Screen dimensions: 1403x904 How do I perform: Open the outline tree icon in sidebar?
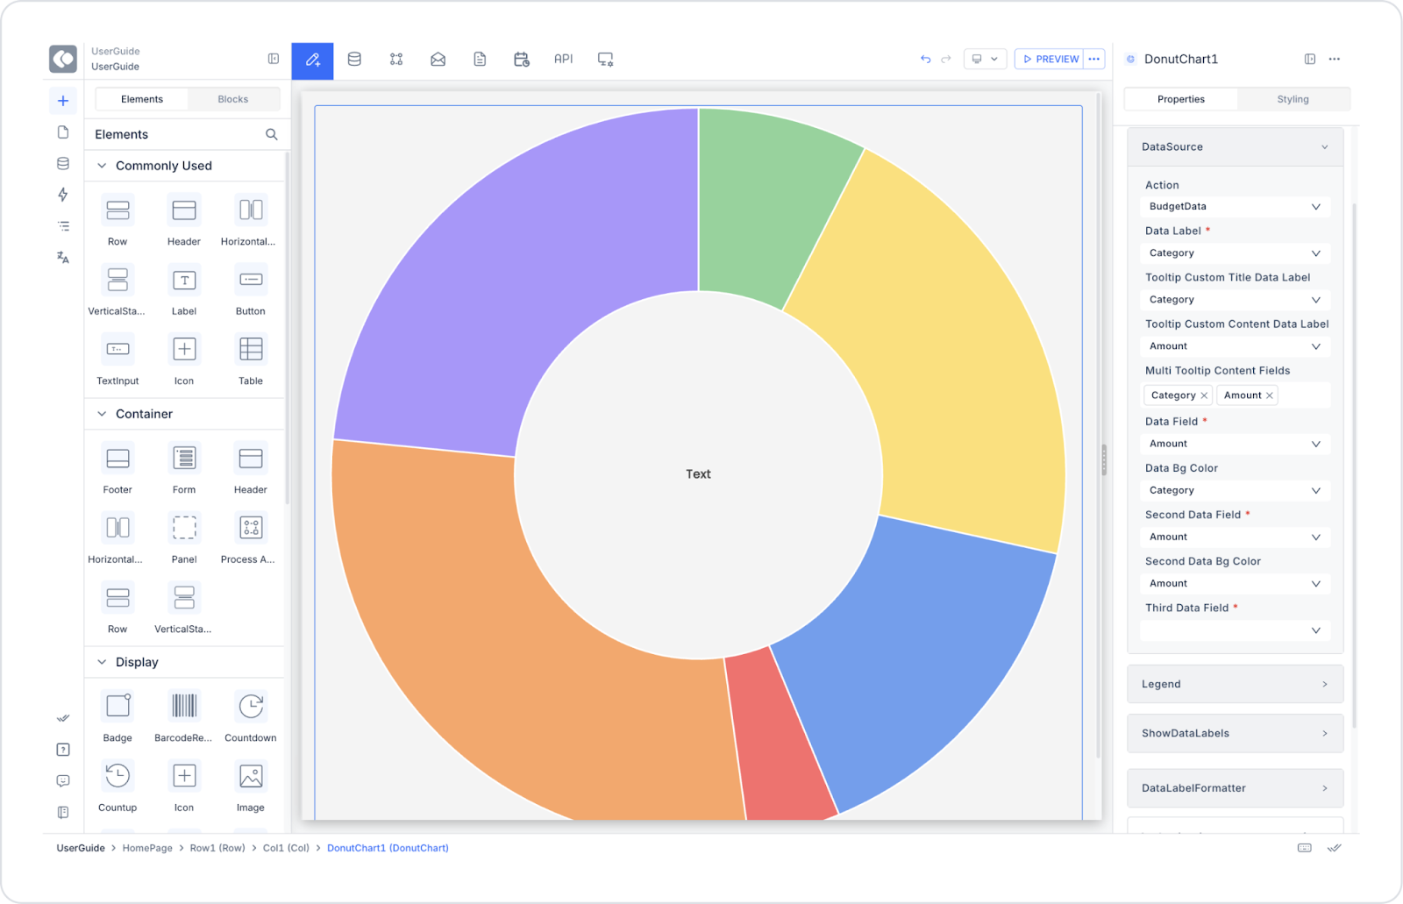[x=63, y=226]
